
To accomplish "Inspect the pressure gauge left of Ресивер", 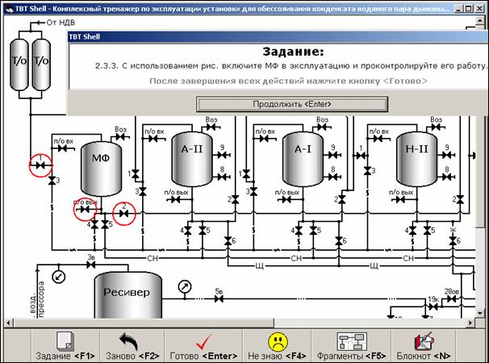I will click(x=58, y=277).
